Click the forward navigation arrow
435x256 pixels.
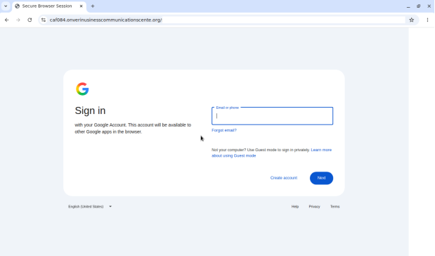tap(18, 20)
